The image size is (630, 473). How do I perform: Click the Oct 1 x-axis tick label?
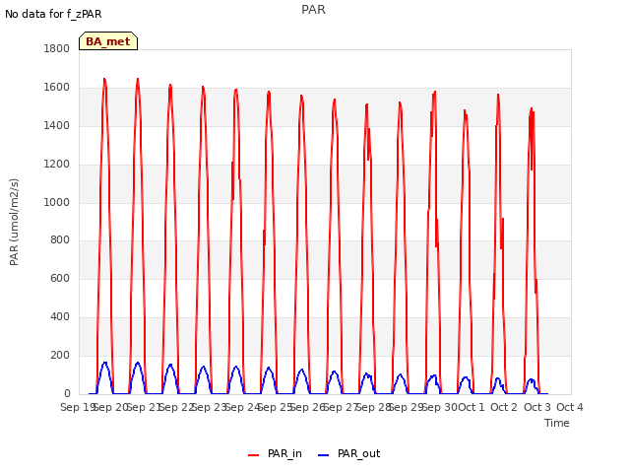pyautogui.click(x=472, y=407)
